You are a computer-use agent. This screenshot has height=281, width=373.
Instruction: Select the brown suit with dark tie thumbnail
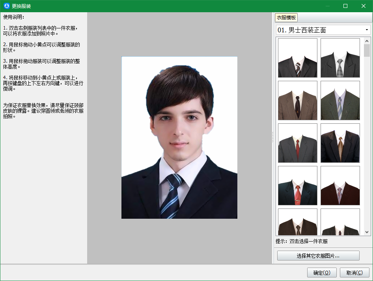(x=297, y=100)
